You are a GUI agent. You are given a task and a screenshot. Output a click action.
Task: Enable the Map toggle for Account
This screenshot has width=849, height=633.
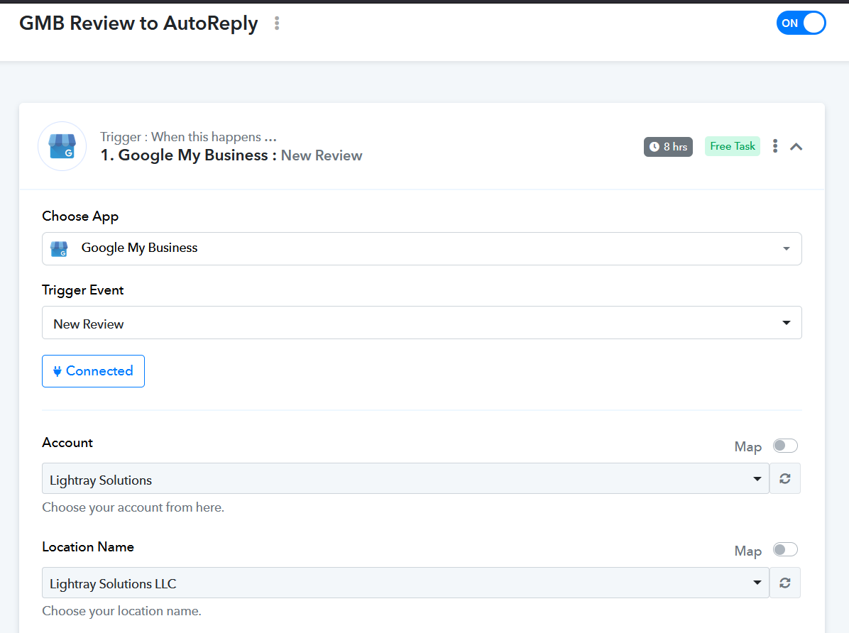coord(785,446)
